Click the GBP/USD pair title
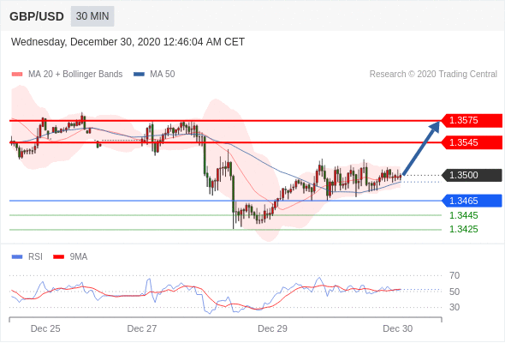 [37, 16]
